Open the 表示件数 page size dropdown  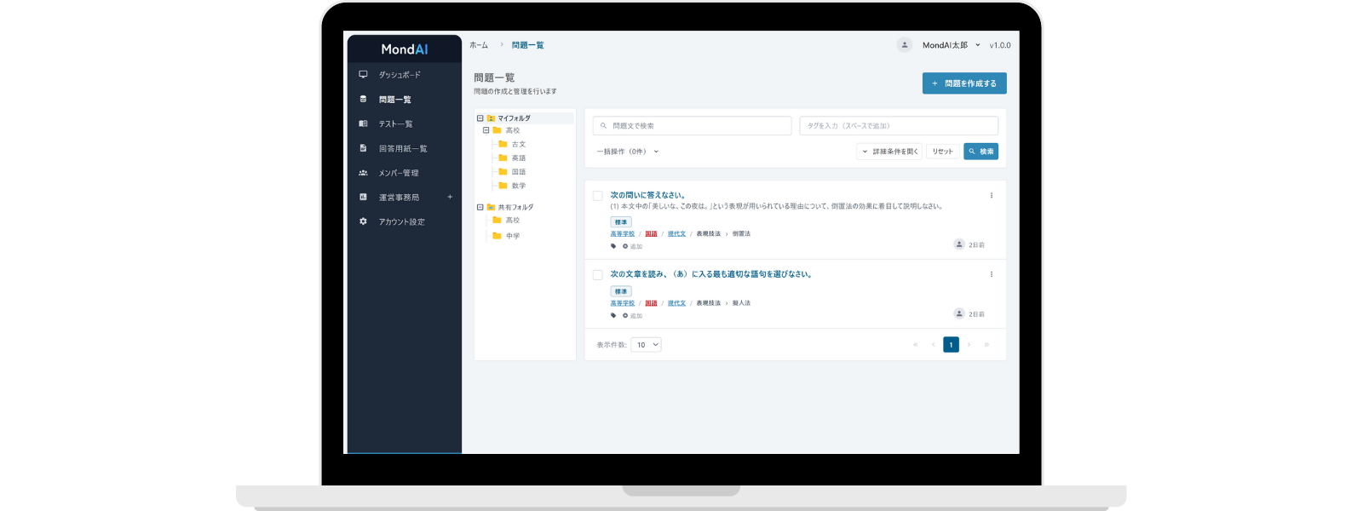click(647, 345)
